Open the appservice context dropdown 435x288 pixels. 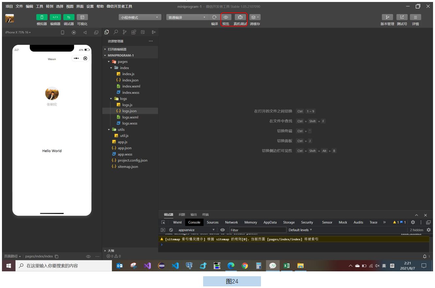pyautogui.click(x=196, y=230)
